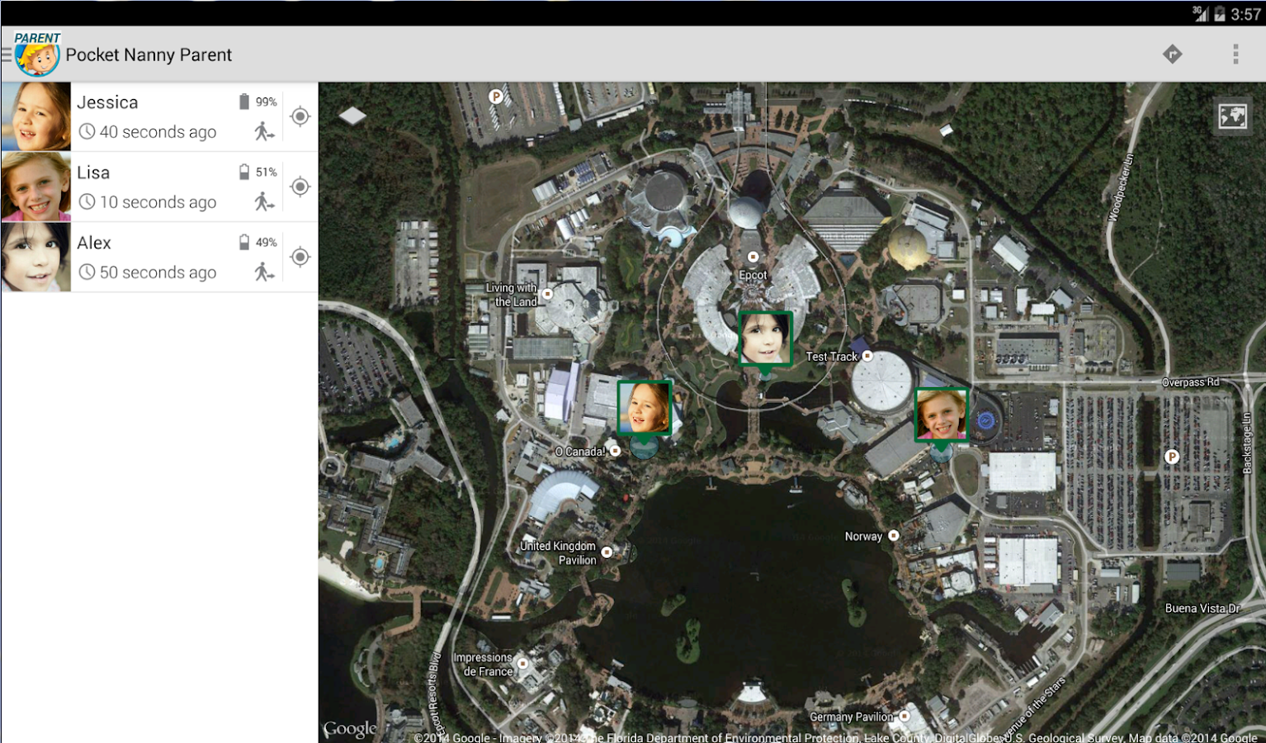Tap the Google logo on the map
Viewport: 1266px width, 743px height.
pyautogui.click(x=350, y=729)
